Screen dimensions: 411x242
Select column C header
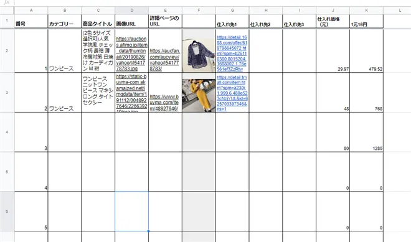click(98, 11)
